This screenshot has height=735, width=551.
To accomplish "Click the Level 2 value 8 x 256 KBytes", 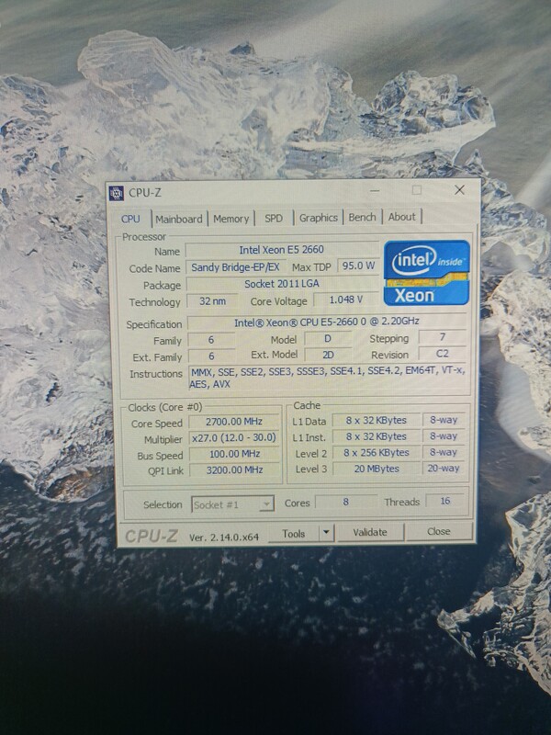I will 377,453.
